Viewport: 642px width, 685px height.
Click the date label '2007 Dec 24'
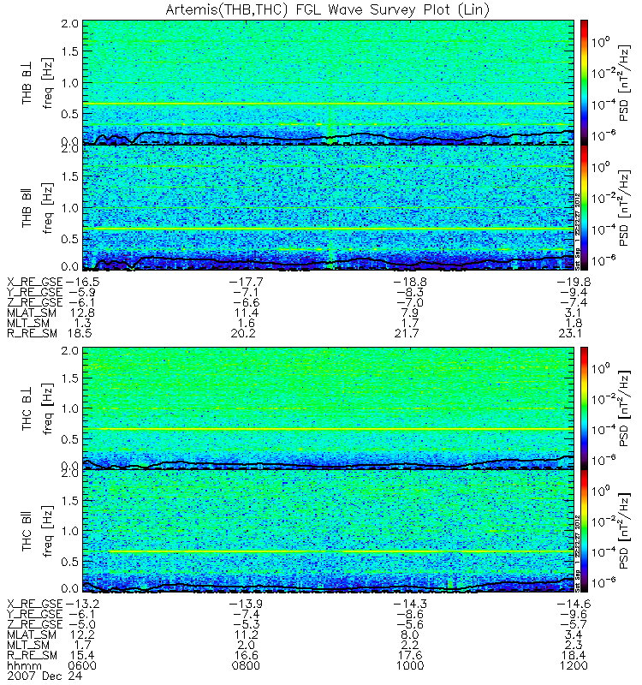point(45,676)
